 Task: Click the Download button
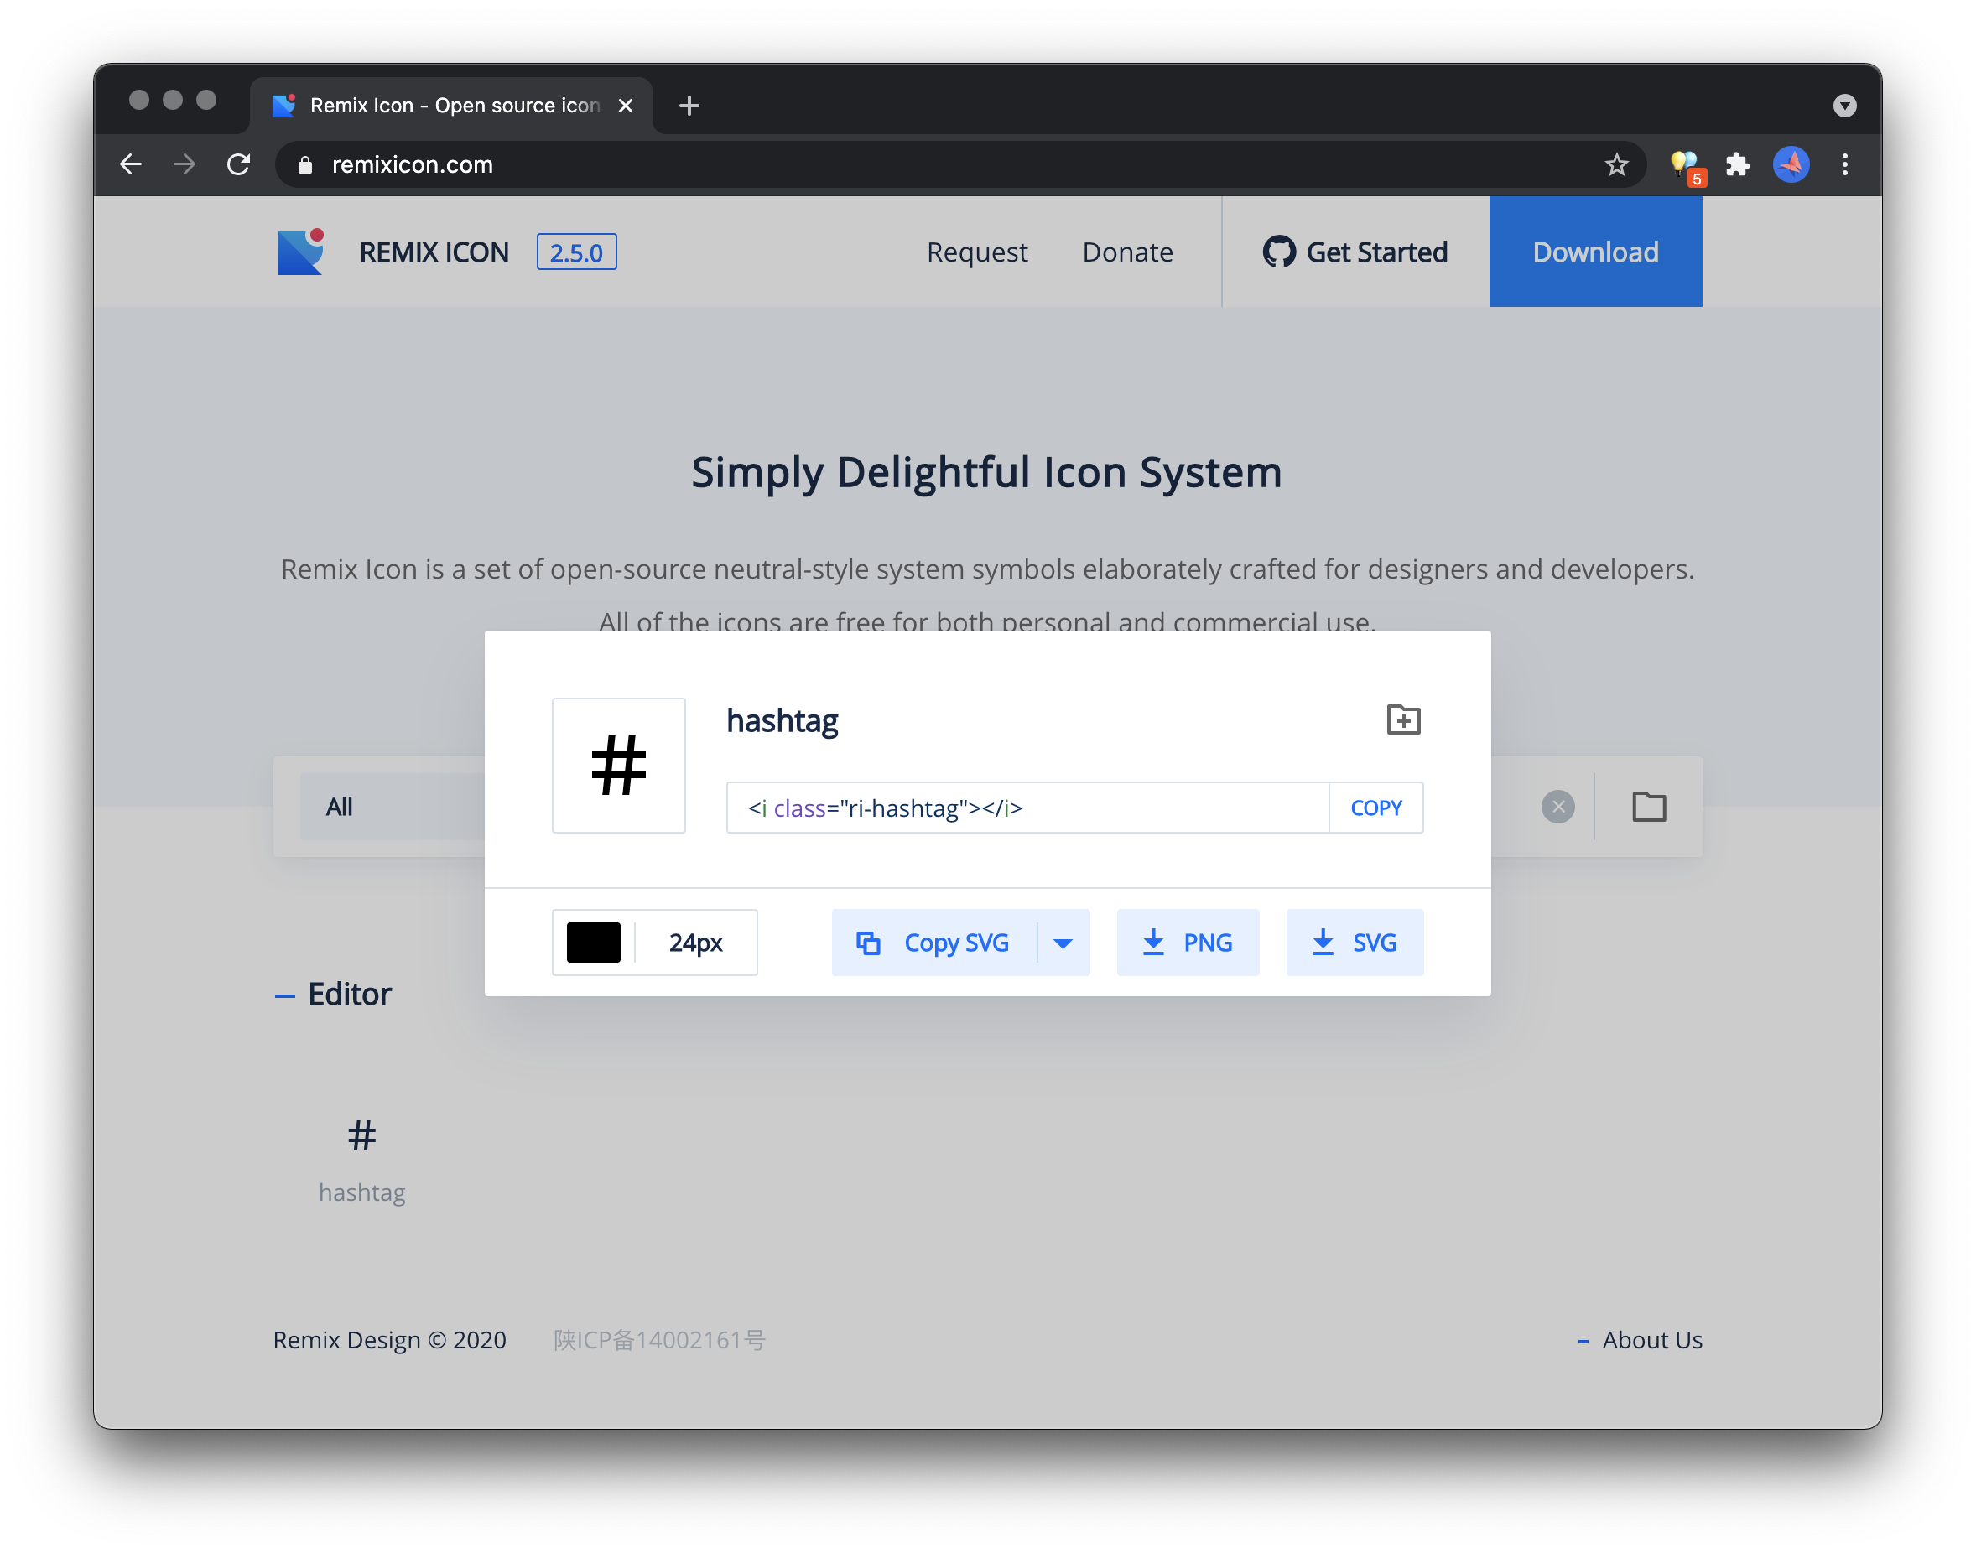pos(1595,252)
